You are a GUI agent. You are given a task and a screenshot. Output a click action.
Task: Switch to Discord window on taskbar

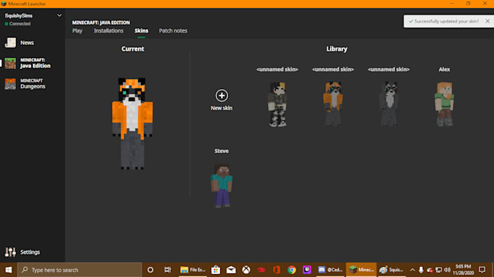(x=330, y=270)
